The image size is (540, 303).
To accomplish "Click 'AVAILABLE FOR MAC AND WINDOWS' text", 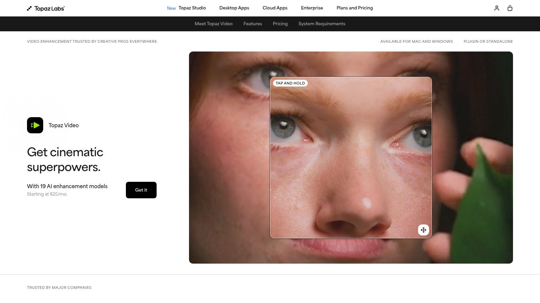I will (x=416, y=41).
